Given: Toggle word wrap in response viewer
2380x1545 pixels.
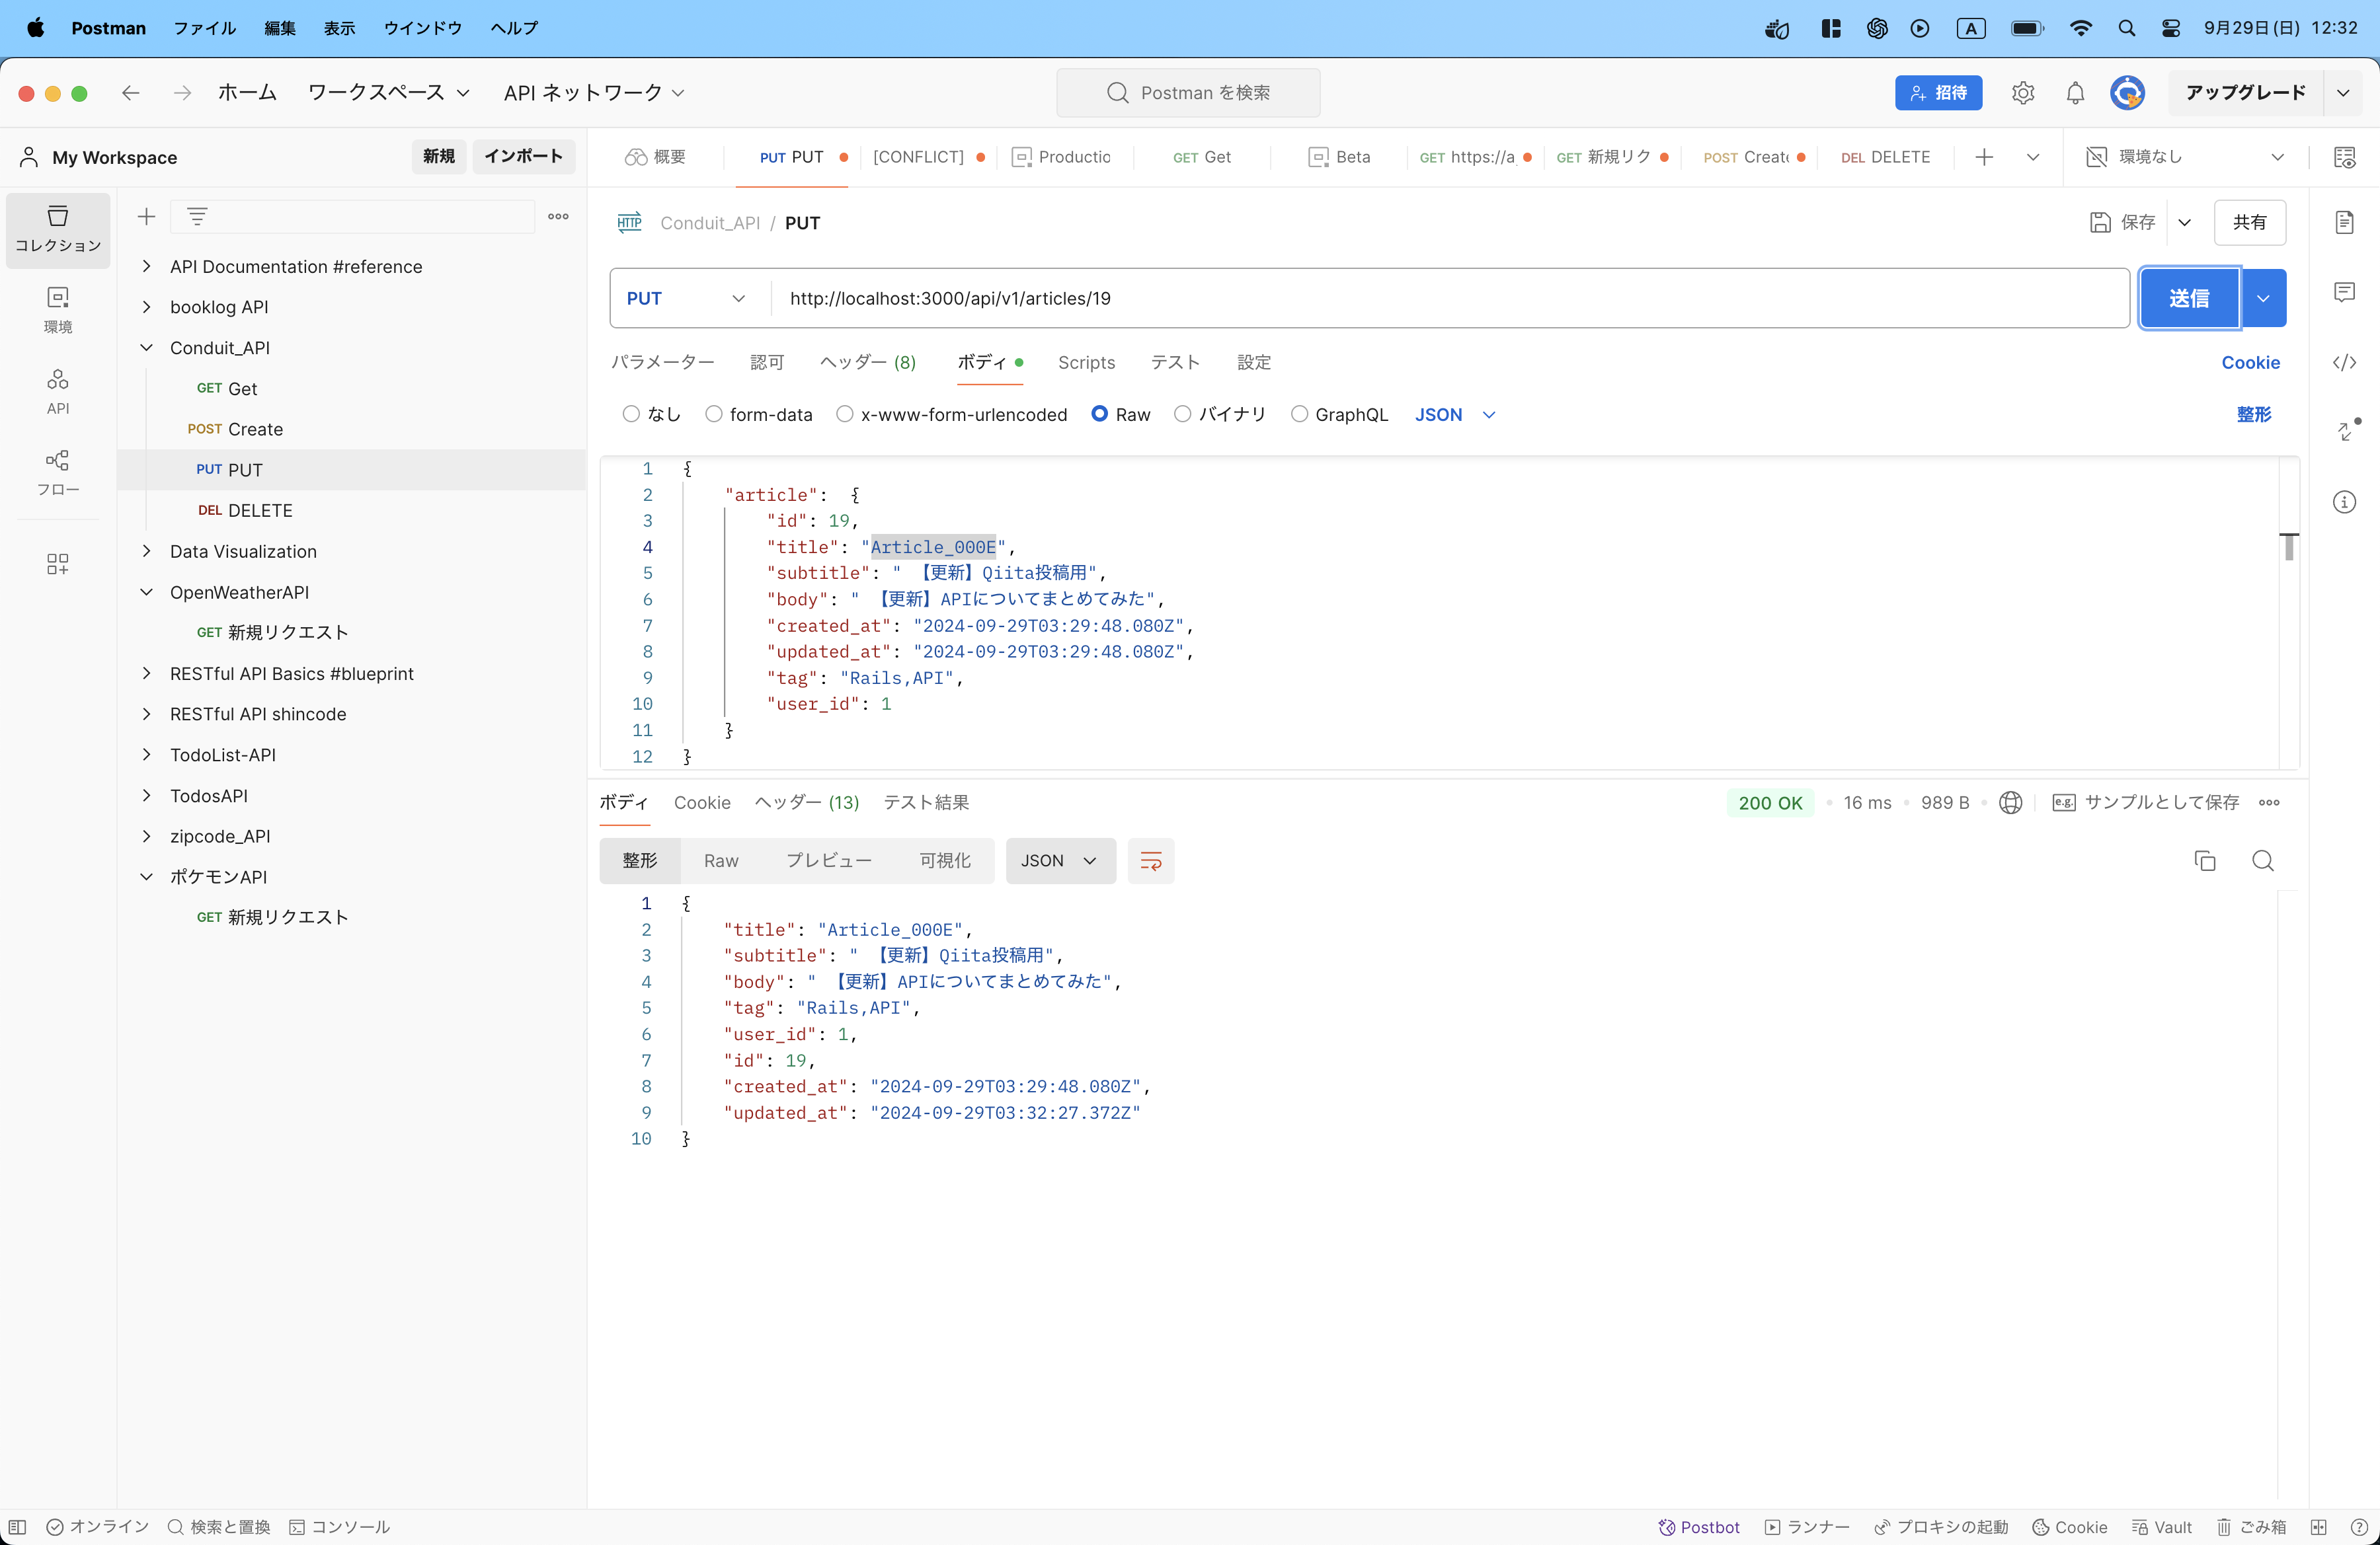Looking at the screenshot, I should 1150,860.
